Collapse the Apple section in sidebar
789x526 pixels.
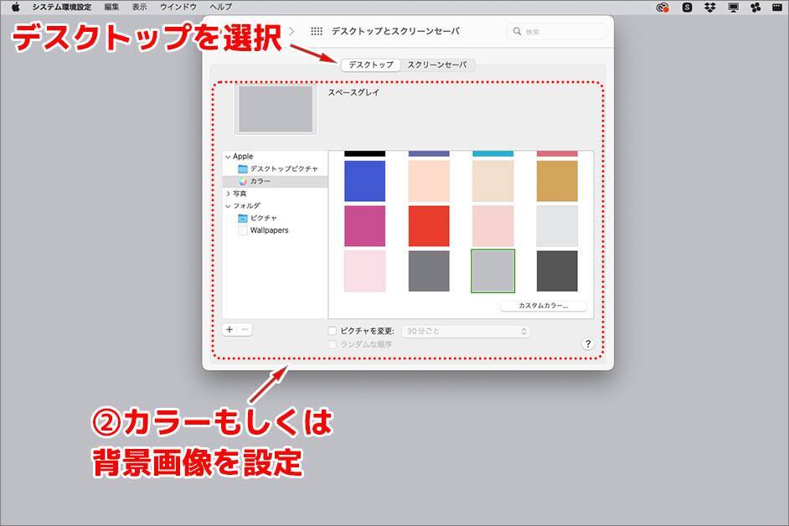click(x=228, y=157)
